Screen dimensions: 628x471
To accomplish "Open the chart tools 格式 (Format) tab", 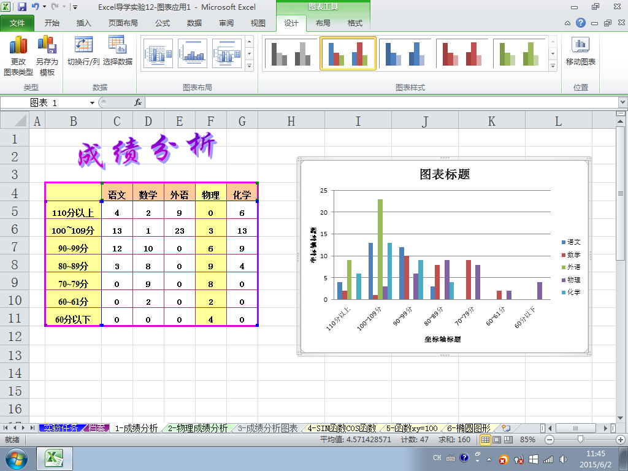I will [x=355, y=23].
